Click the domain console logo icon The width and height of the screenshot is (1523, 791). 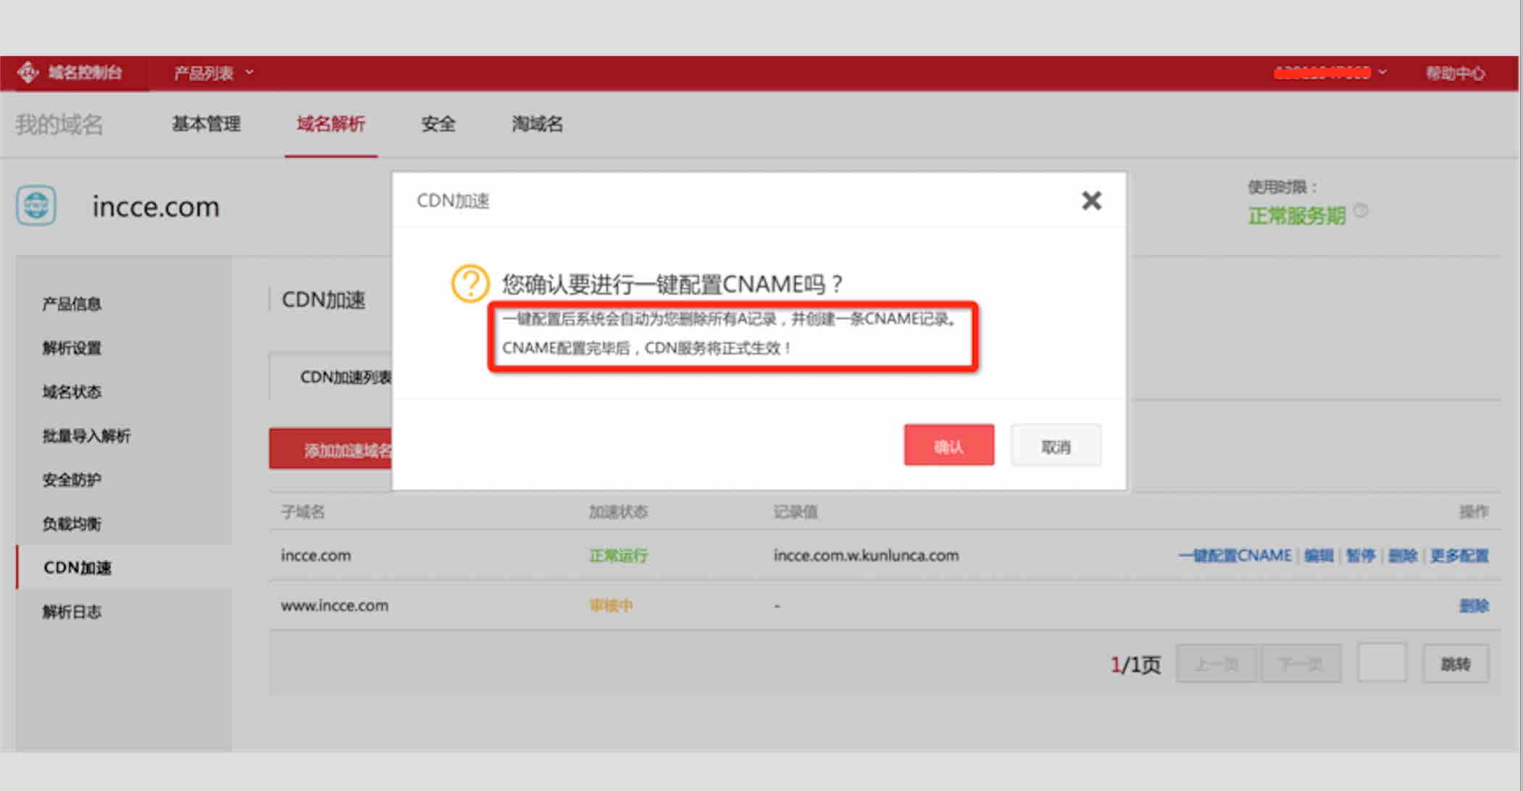pos(28,72)
